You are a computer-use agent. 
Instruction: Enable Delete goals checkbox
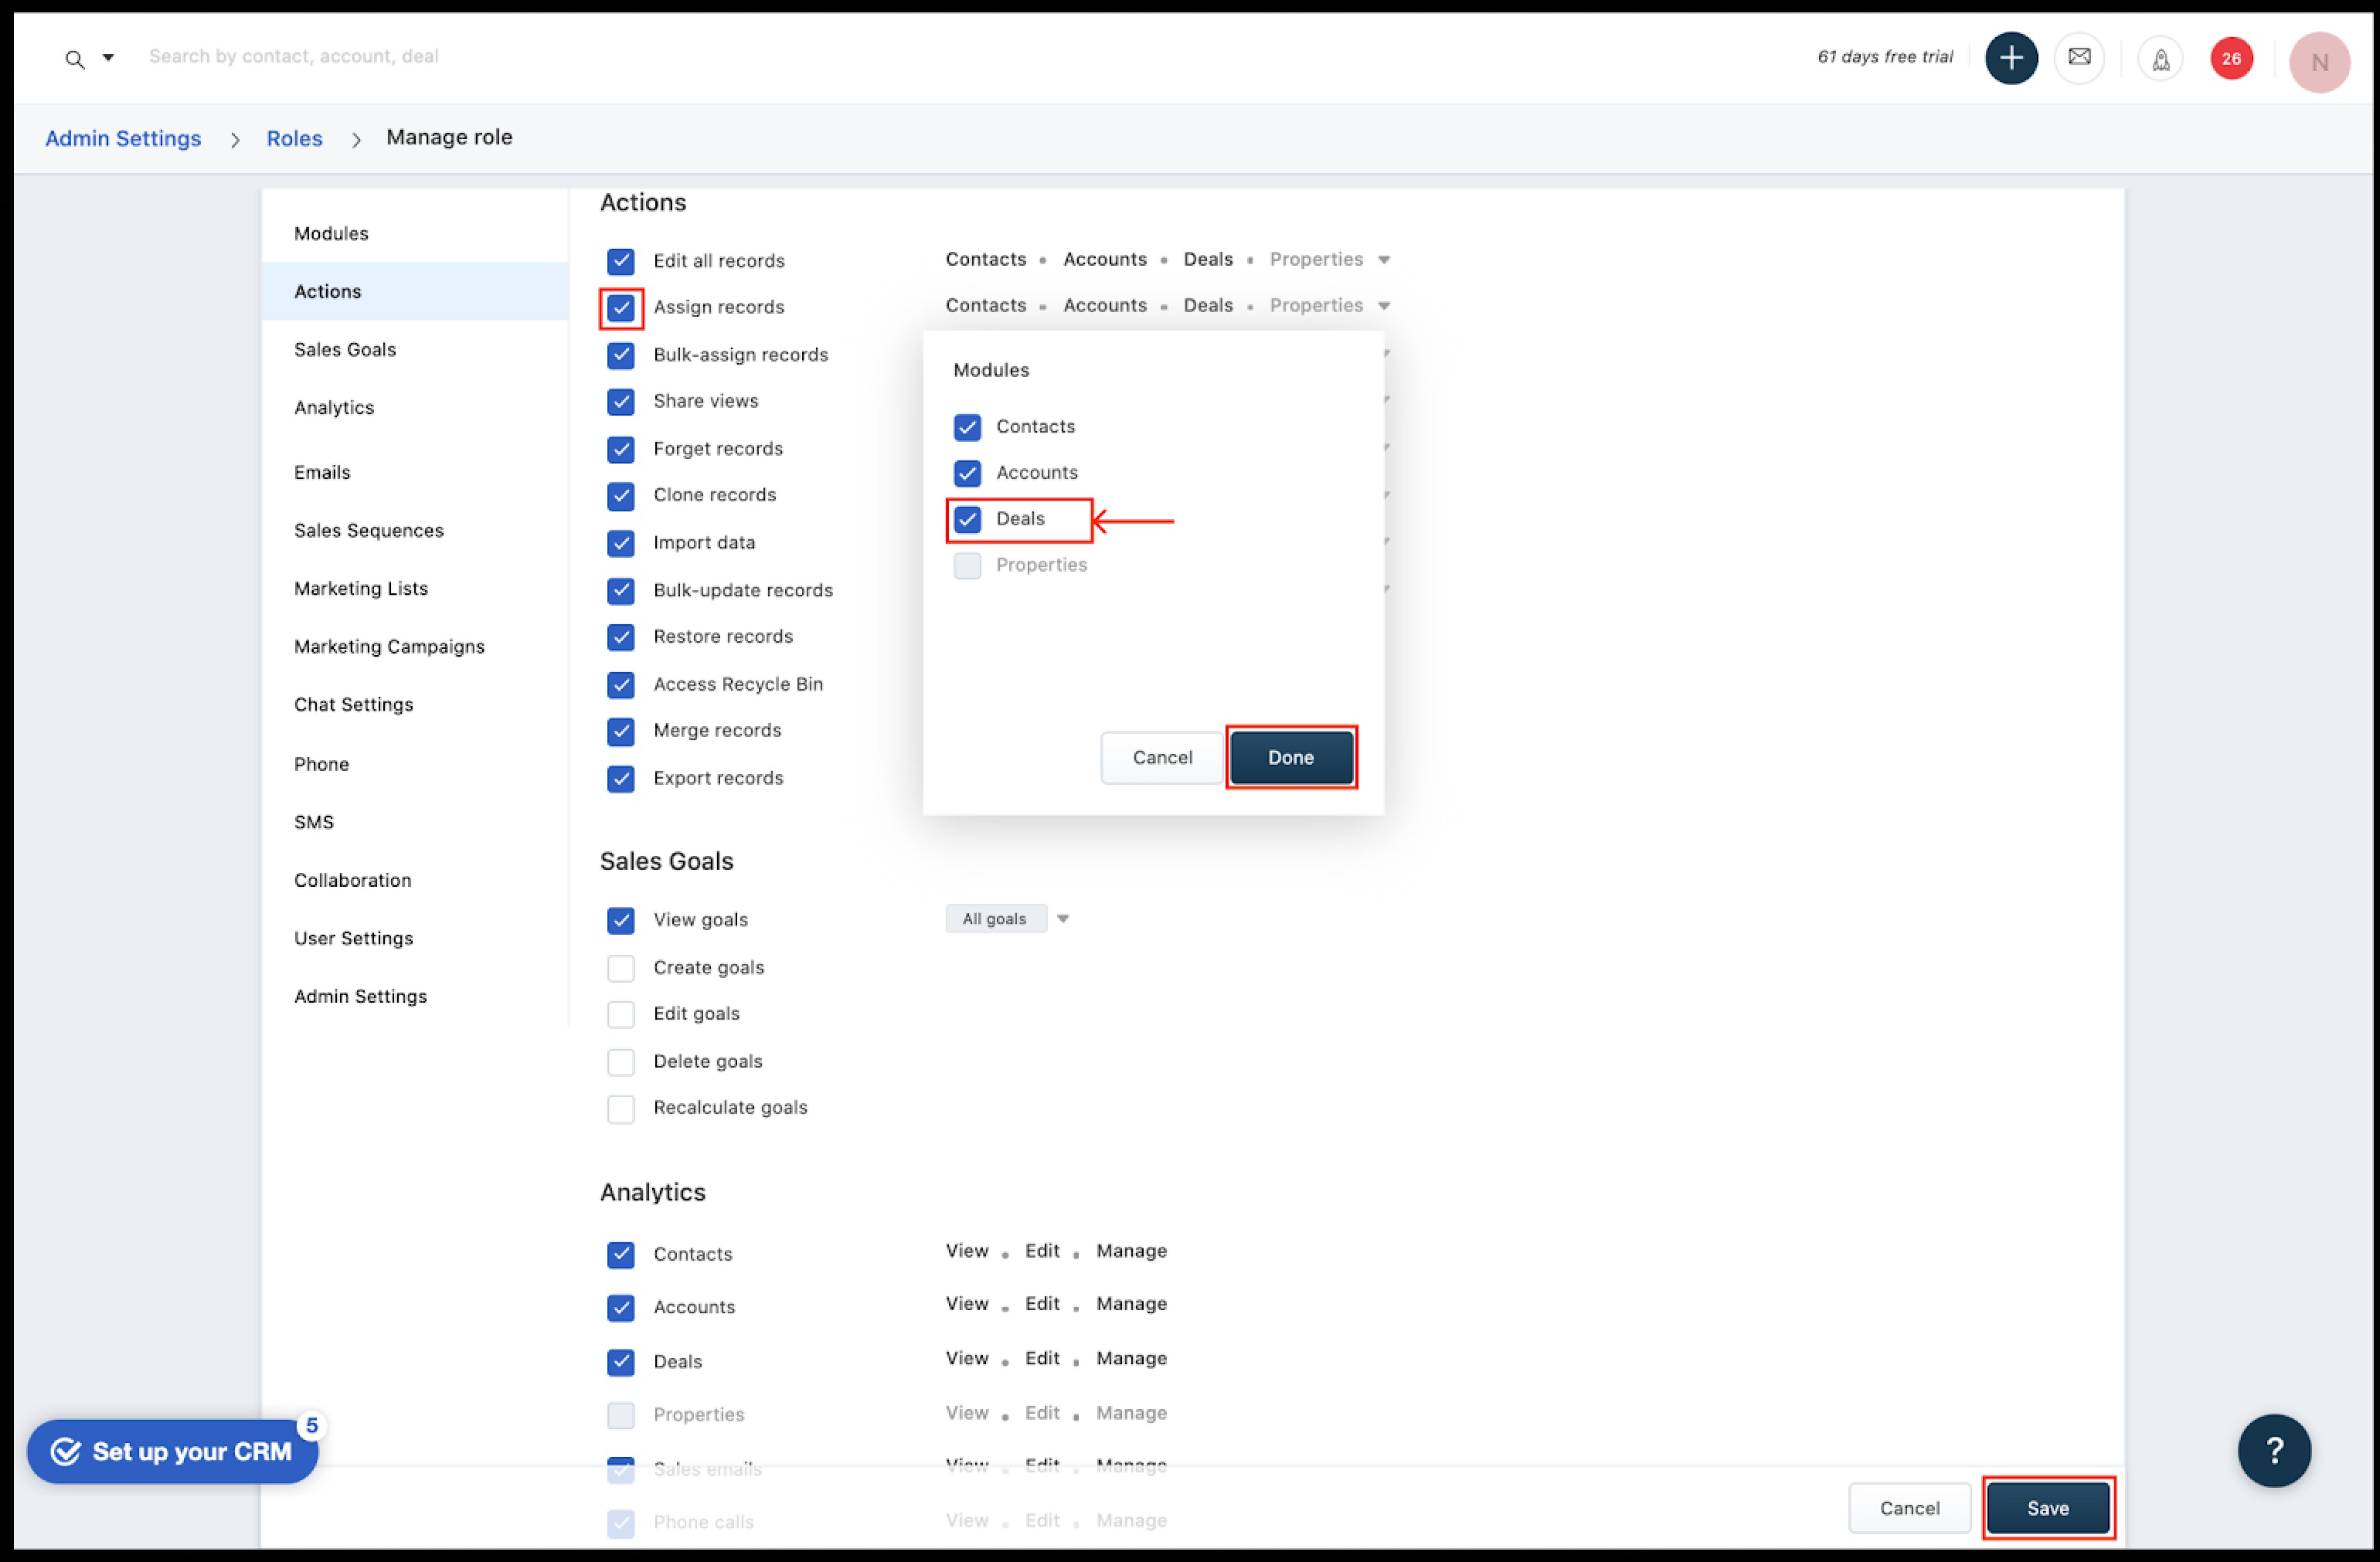pyautogui.click(x=620, y=1062)
